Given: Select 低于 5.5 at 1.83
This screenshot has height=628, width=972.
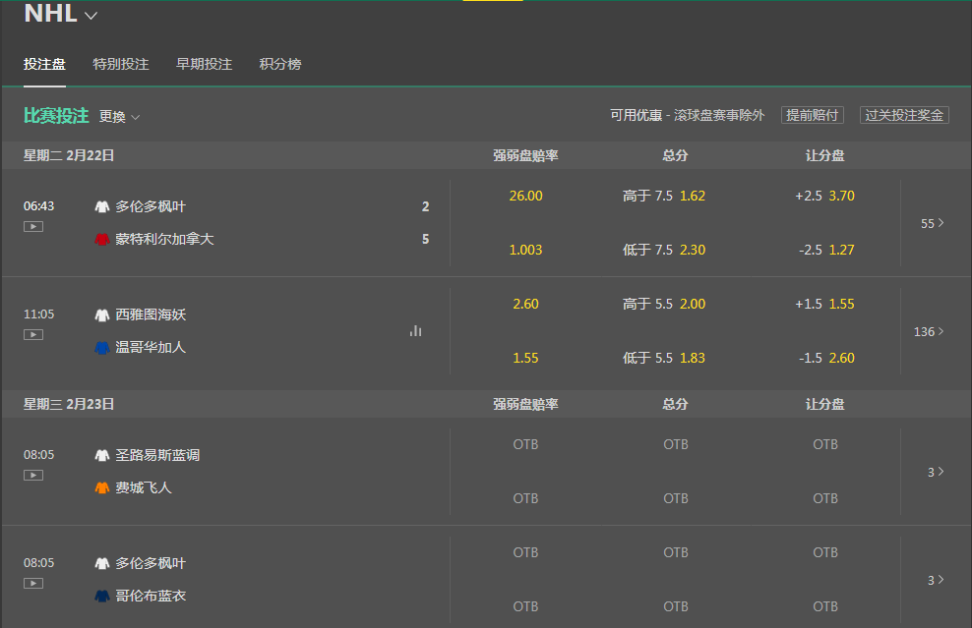Looking at the screenshot, I should 664,358.
